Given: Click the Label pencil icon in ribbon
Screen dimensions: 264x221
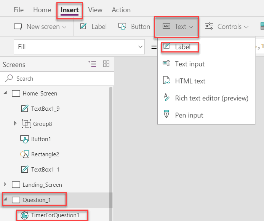Looking at the screenshot, I should (83, 26).
